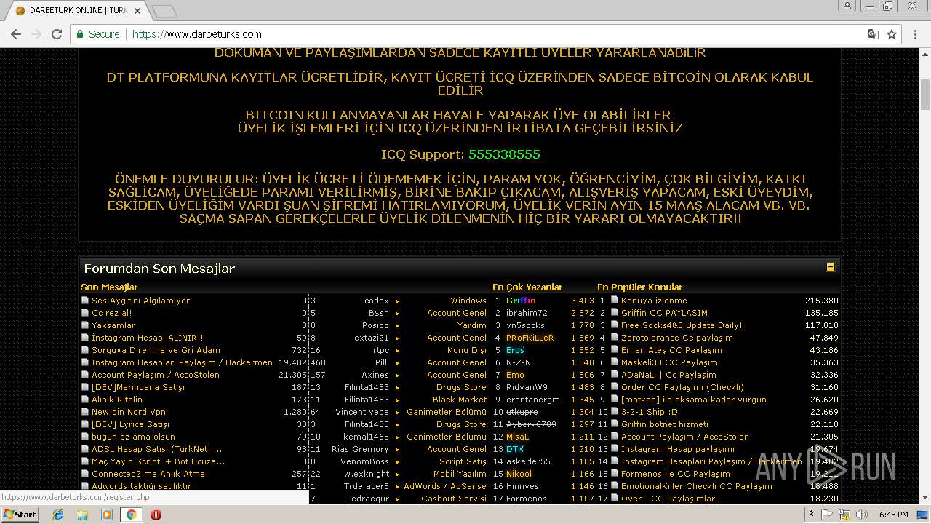Open thread Connected2.me Anlık Atma

[x=148, y=474]
